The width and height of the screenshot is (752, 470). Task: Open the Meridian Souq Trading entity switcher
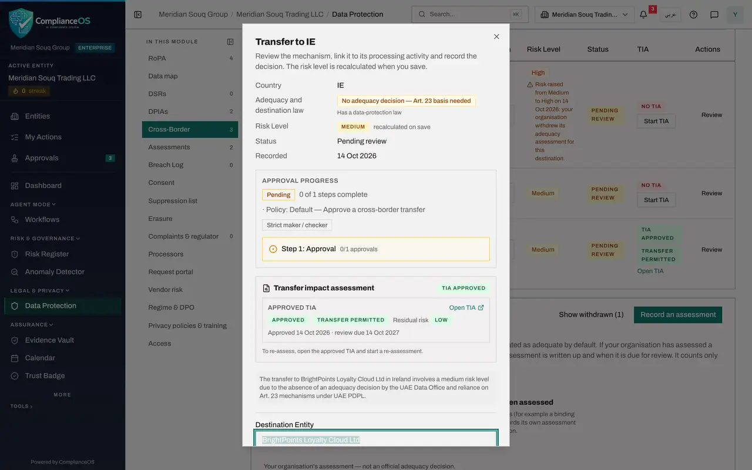[585, 15]
